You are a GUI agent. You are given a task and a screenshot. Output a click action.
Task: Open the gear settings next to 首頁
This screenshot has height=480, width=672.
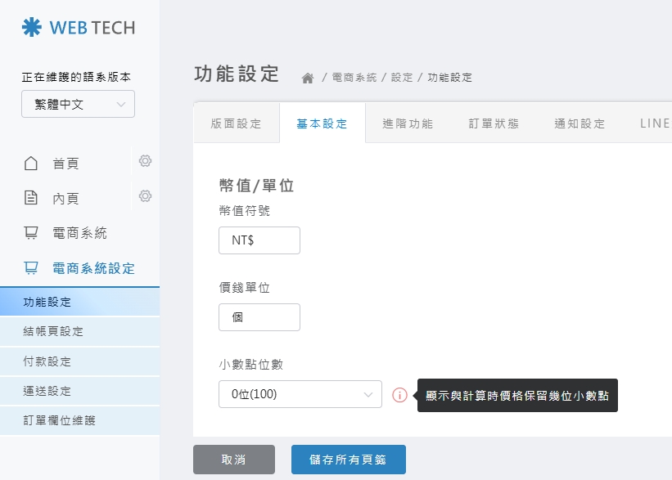pyautogui.click(x=145, y=161)
